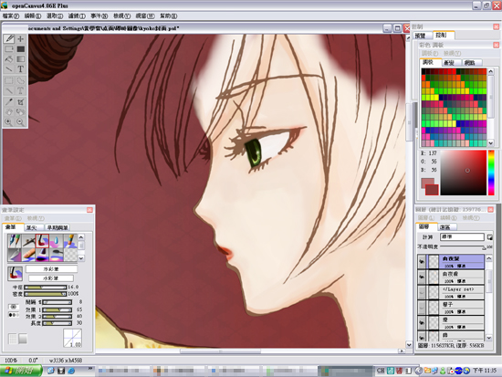Toggle the upper small switch left of brush sliders
Viewport: 502px width, 377px height.
click(x=14, y=307)
